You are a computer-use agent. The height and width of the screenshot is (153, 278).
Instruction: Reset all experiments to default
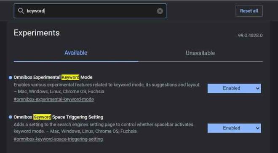tap(249, 11)
